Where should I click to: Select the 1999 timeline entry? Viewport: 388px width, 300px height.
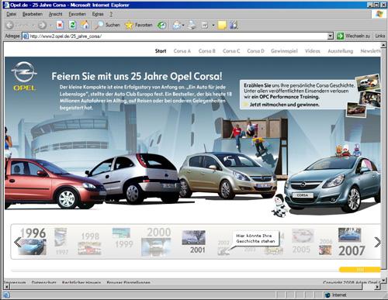pyautogui.click(x=122, y=238)
